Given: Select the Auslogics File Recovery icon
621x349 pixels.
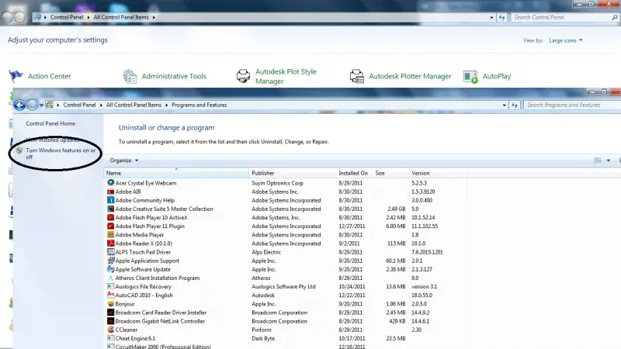Looking at the screenshot, I should click(x=110, y=286).
